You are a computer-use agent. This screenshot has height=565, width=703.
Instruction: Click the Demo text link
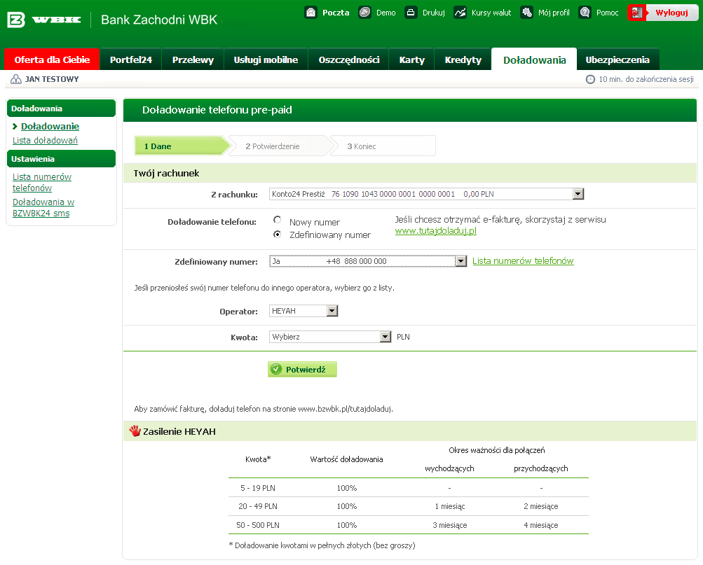point(385,13)
